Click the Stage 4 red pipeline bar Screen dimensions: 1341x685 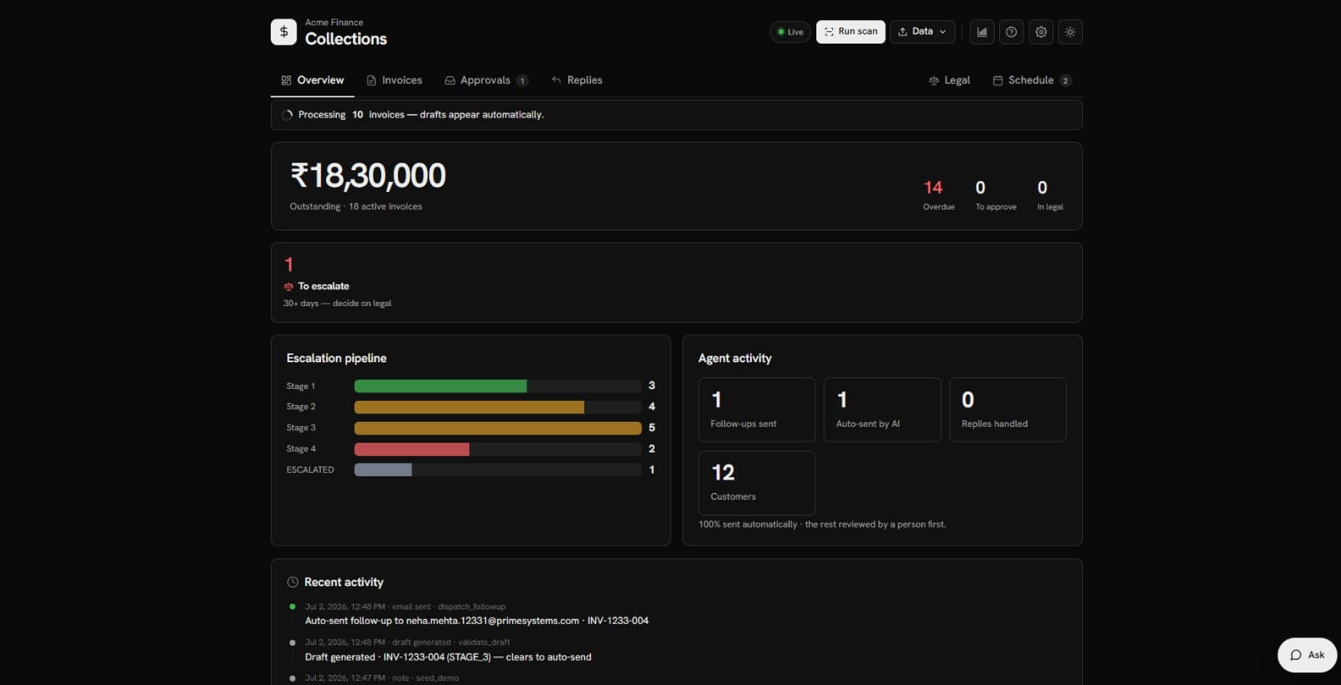tap(412, 449)
